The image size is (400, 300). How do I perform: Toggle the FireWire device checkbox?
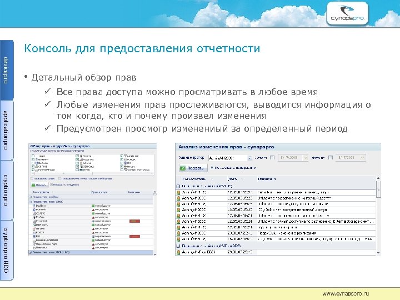tap(77, 156)
